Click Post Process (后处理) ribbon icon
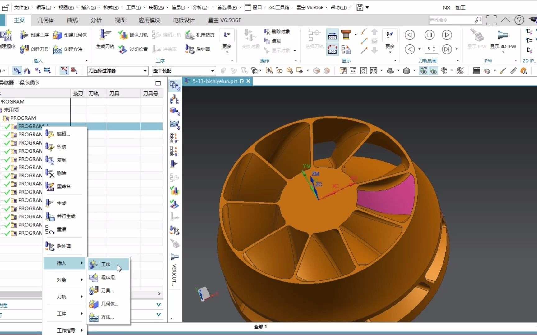Image resolution: width=537 pixels, height=335 pixels. click(190, 49)
